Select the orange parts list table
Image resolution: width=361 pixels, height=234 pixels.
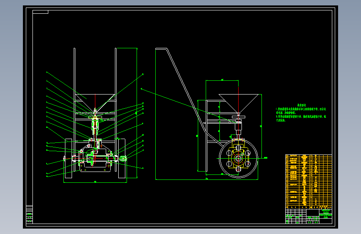tap(309, 182)
